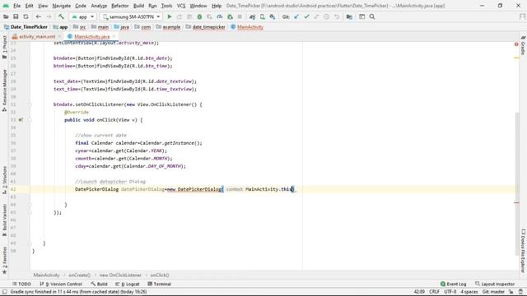Click the 4 spaces indent selector

pos(469,292)
